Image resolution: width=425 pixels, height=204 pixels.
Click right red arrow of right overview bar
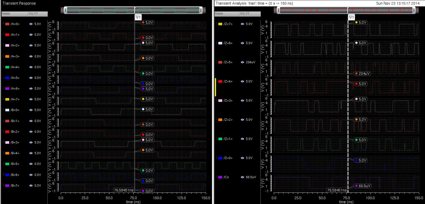coord(417,10)
